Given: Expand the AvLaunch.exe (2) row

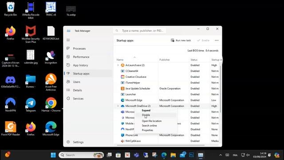Looking at the screenshot, I should pyautogui.click(x=118, y=65).
